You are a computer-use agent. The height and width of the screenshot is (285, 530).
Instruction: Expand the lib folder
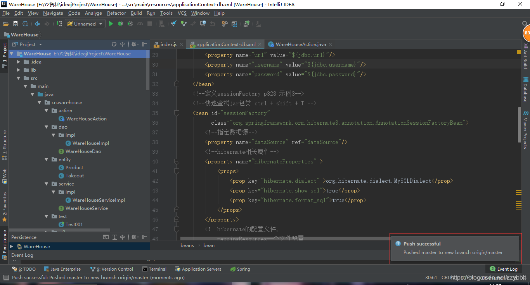[x=18, y=70]
